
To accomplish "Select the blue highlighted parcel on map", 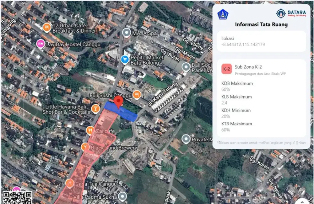I will coord(121,112).
